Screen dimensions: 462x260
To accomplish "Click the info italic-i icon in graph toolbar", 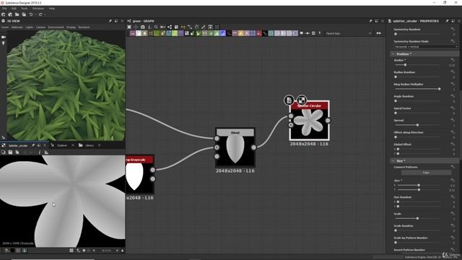I will pyautogui.click(x=149, y=27).
